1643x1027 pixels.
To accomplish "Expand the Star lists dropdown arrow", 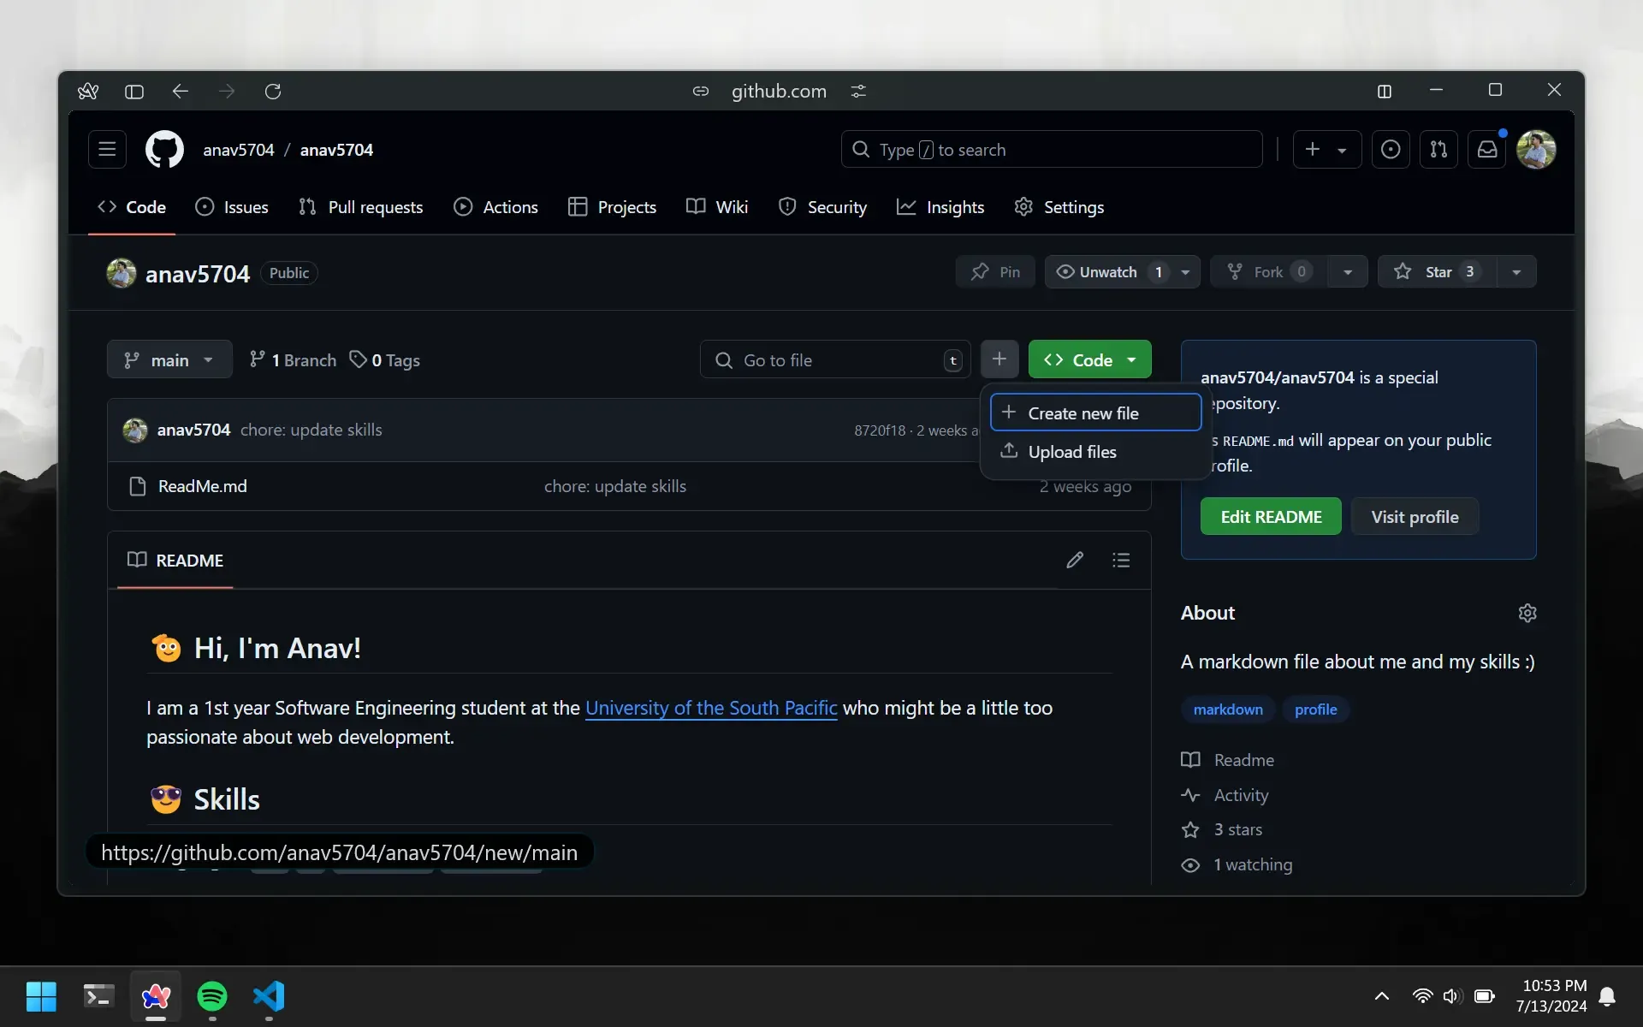I will [1516, 272].
